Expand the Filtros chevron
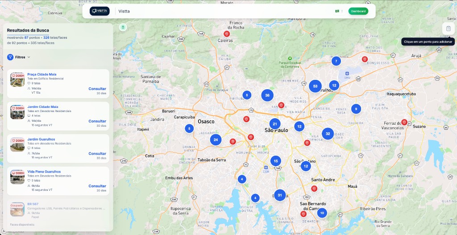 (29, 57)
